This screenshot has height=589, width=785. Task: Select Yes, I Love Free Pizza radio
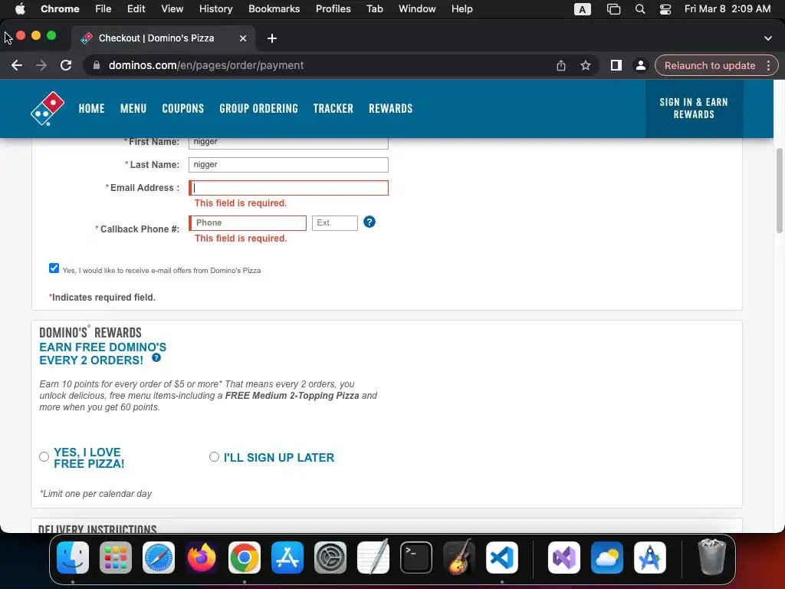click(x=44, y=457)
